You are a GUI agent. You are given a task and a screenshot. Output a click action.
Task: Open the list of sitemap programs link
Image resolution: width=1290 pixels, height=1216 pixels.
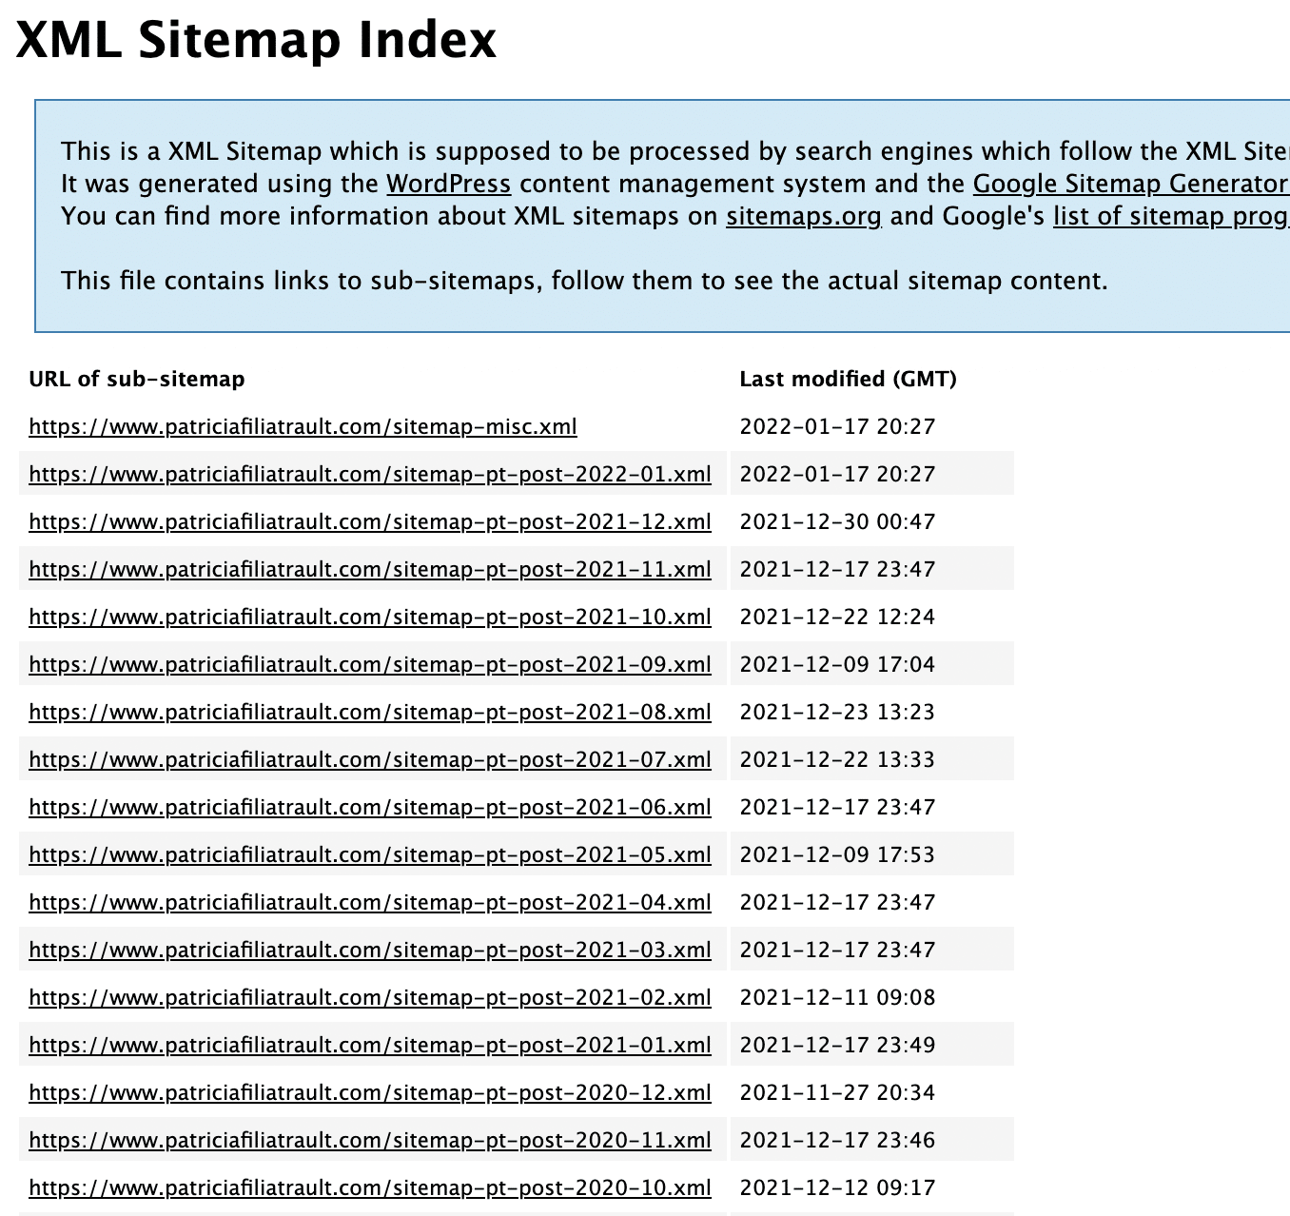pos(1171,216)
